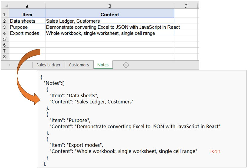Click JSON line '"Item": "Export modes",'

[x=76, y=145]
